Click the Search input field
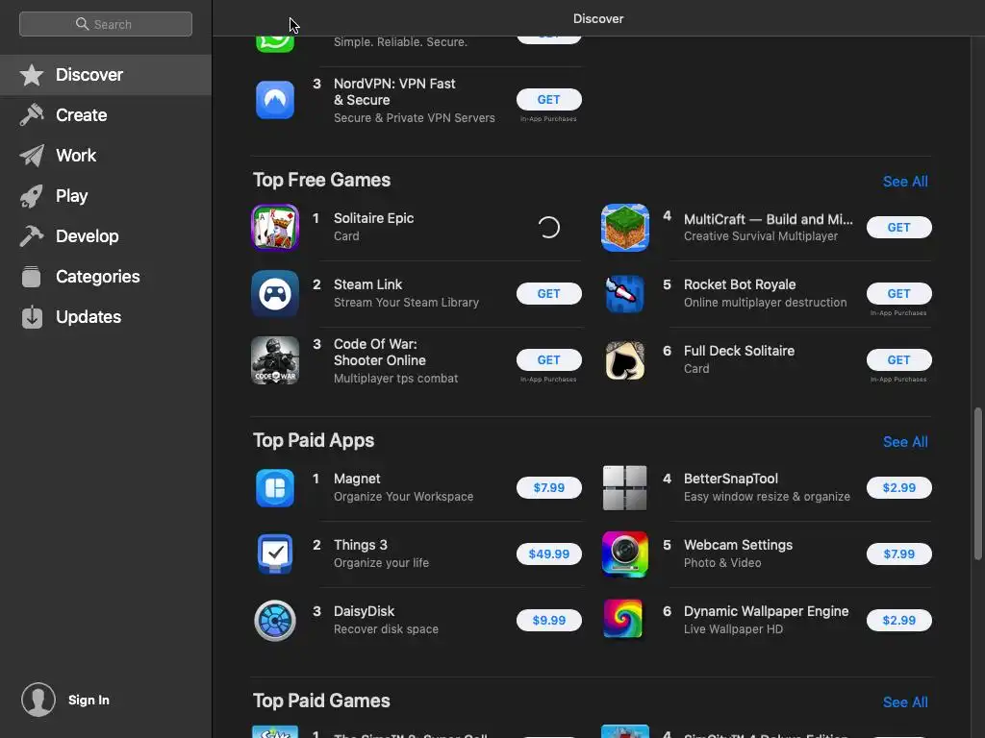This screenshot has height=738, width=985. click(x=106, y=24)
